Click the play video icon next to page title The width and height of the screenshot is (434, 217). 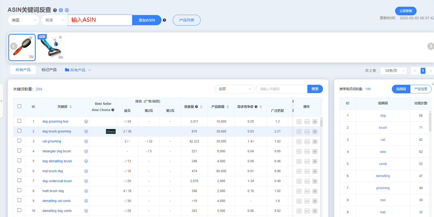(x=67, y=10)
